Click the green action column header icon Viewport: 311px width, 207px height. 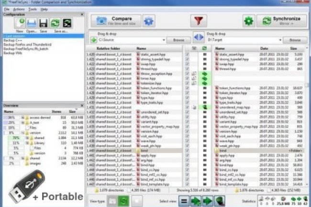click(204, 49)
